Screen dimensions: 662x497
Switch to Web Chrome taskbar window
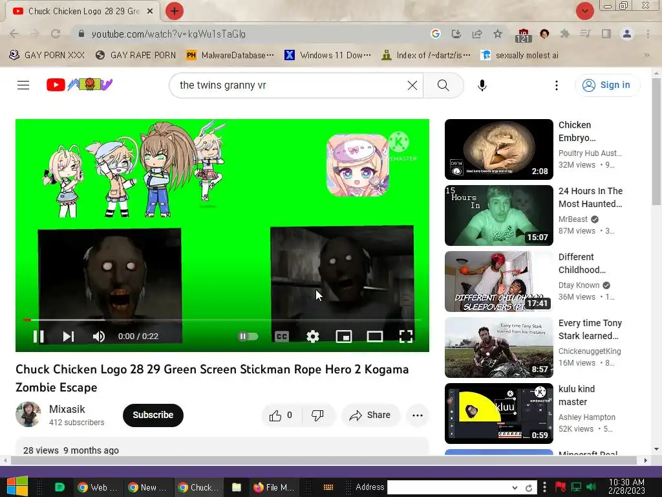(x=98, y=487)
